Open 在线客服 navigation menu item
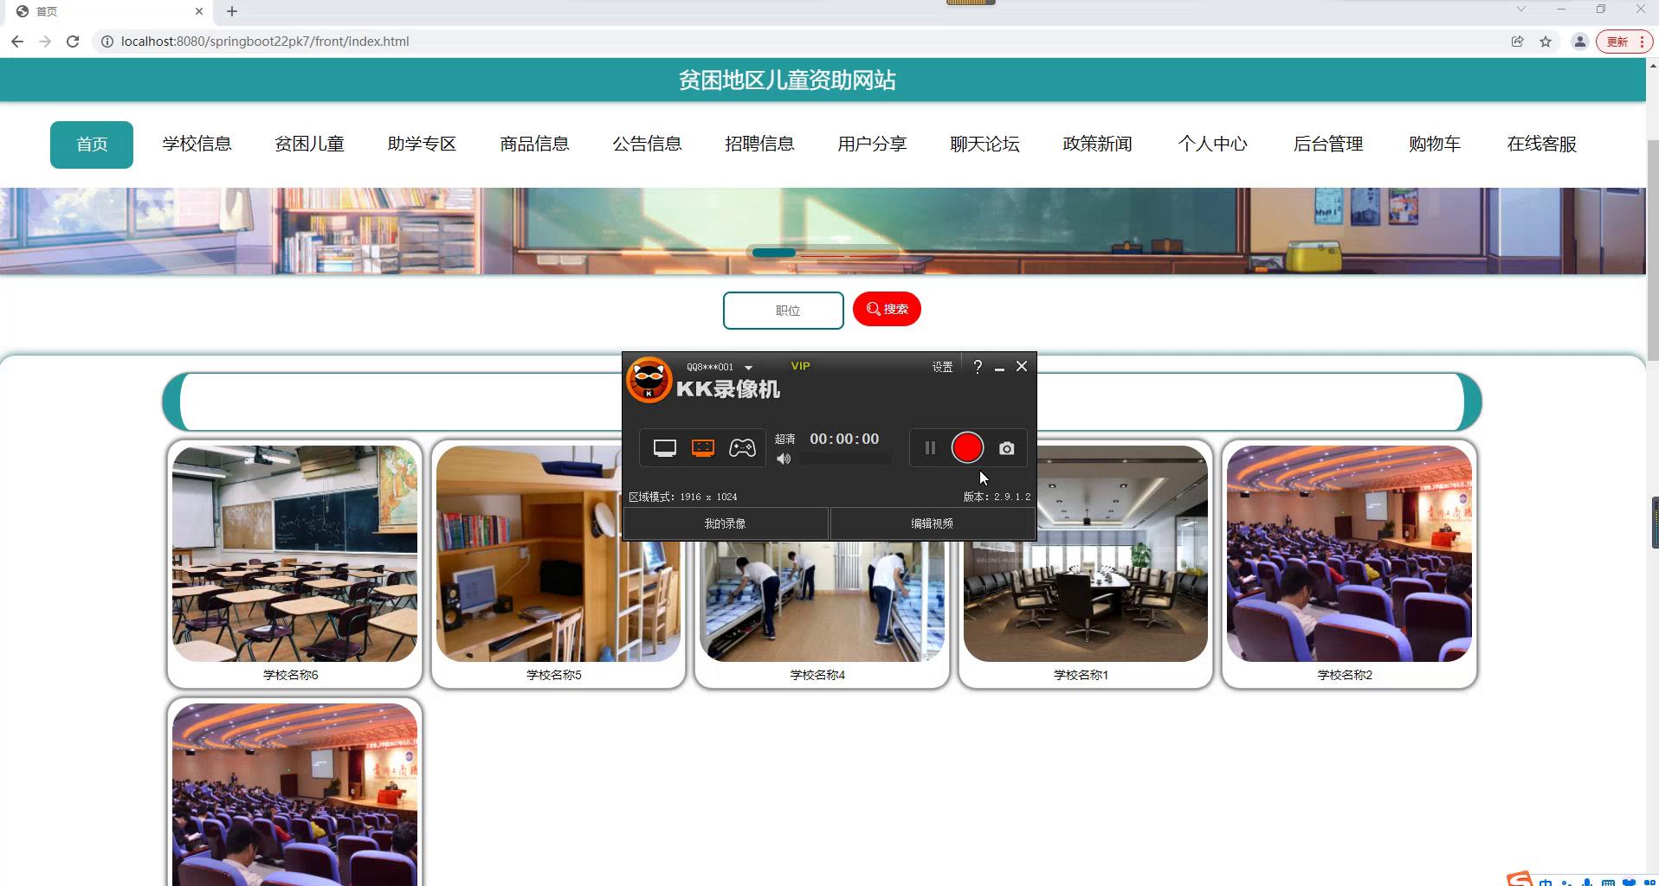Viewport: 1659px width, 886px height. pyautogui.click(x=1542, y=144)
